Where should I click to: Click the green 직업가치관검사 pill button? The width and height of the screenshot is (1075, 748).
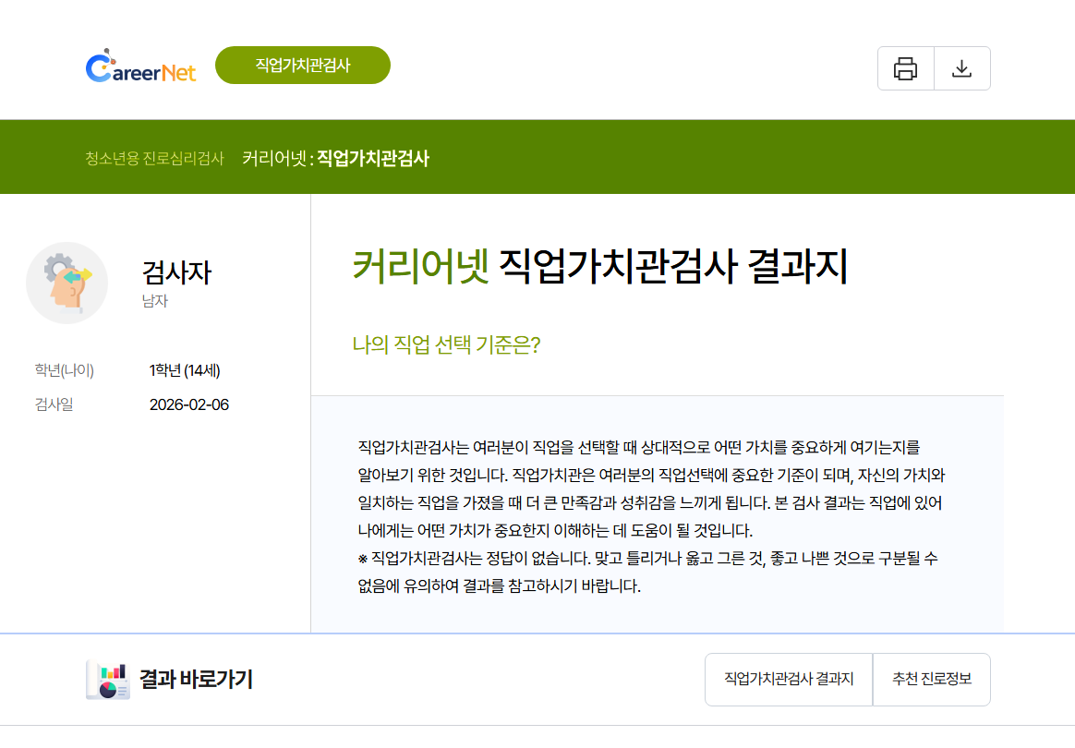click(x=302, y=66)
